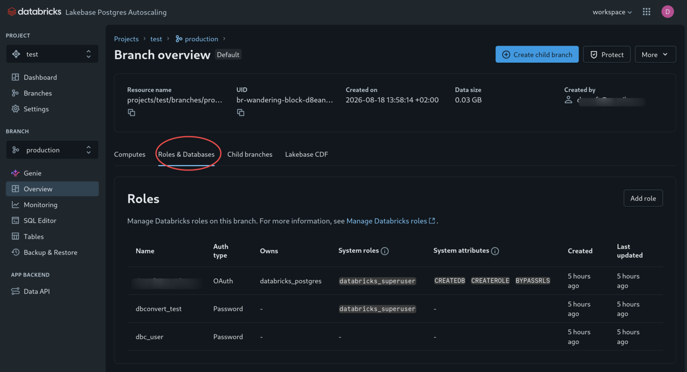Viewport: 687px width, 372px height.
Task: Click the Backup & Restore icon
Action: [x=15, y=252]
